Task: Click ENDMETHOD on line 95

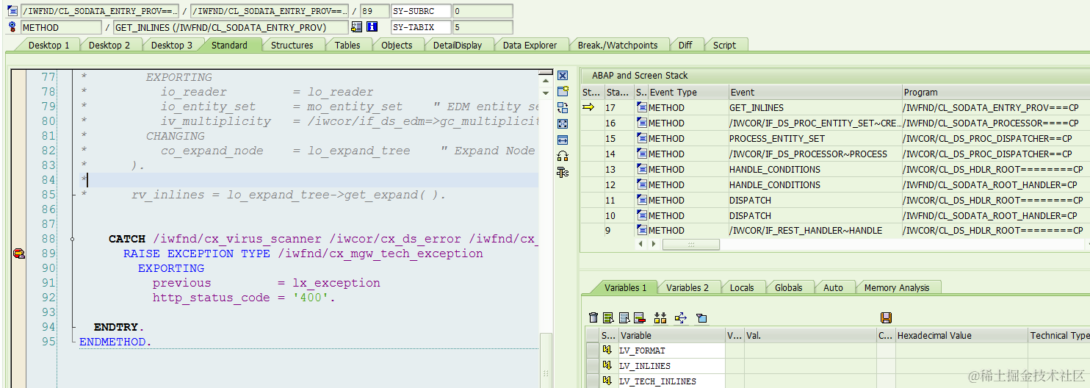Action: tap(115, 342)
